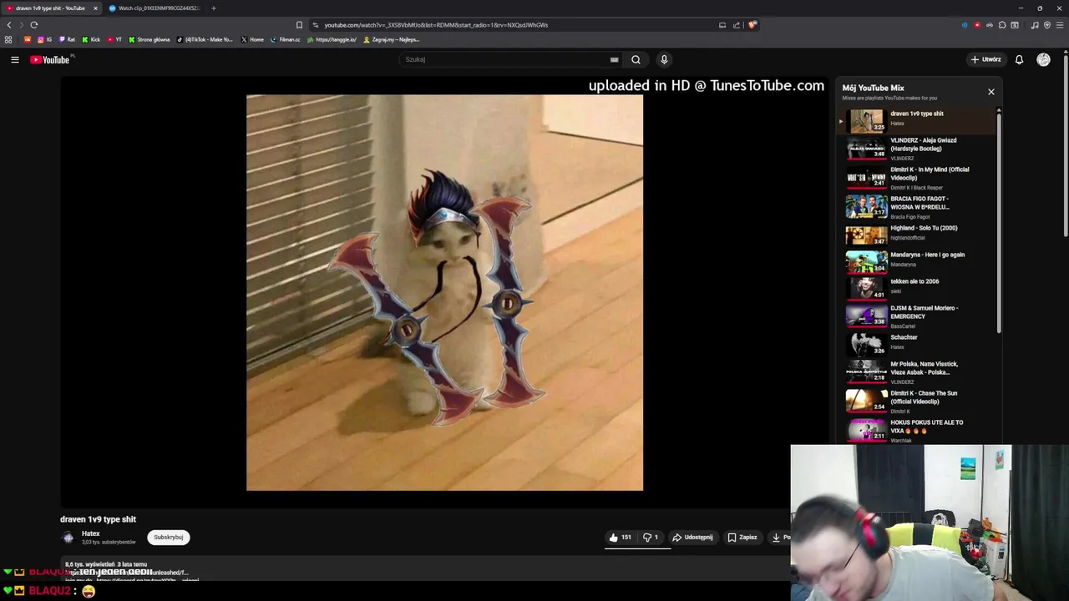1069x601 pixels.
Task: Play Schachter by Hatex in mix
Action: coord(916,343)
